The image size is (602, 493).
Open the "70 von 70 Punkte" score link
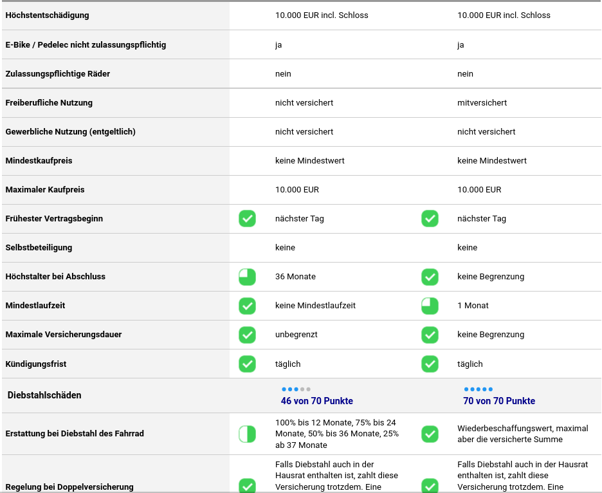point(499,401)
